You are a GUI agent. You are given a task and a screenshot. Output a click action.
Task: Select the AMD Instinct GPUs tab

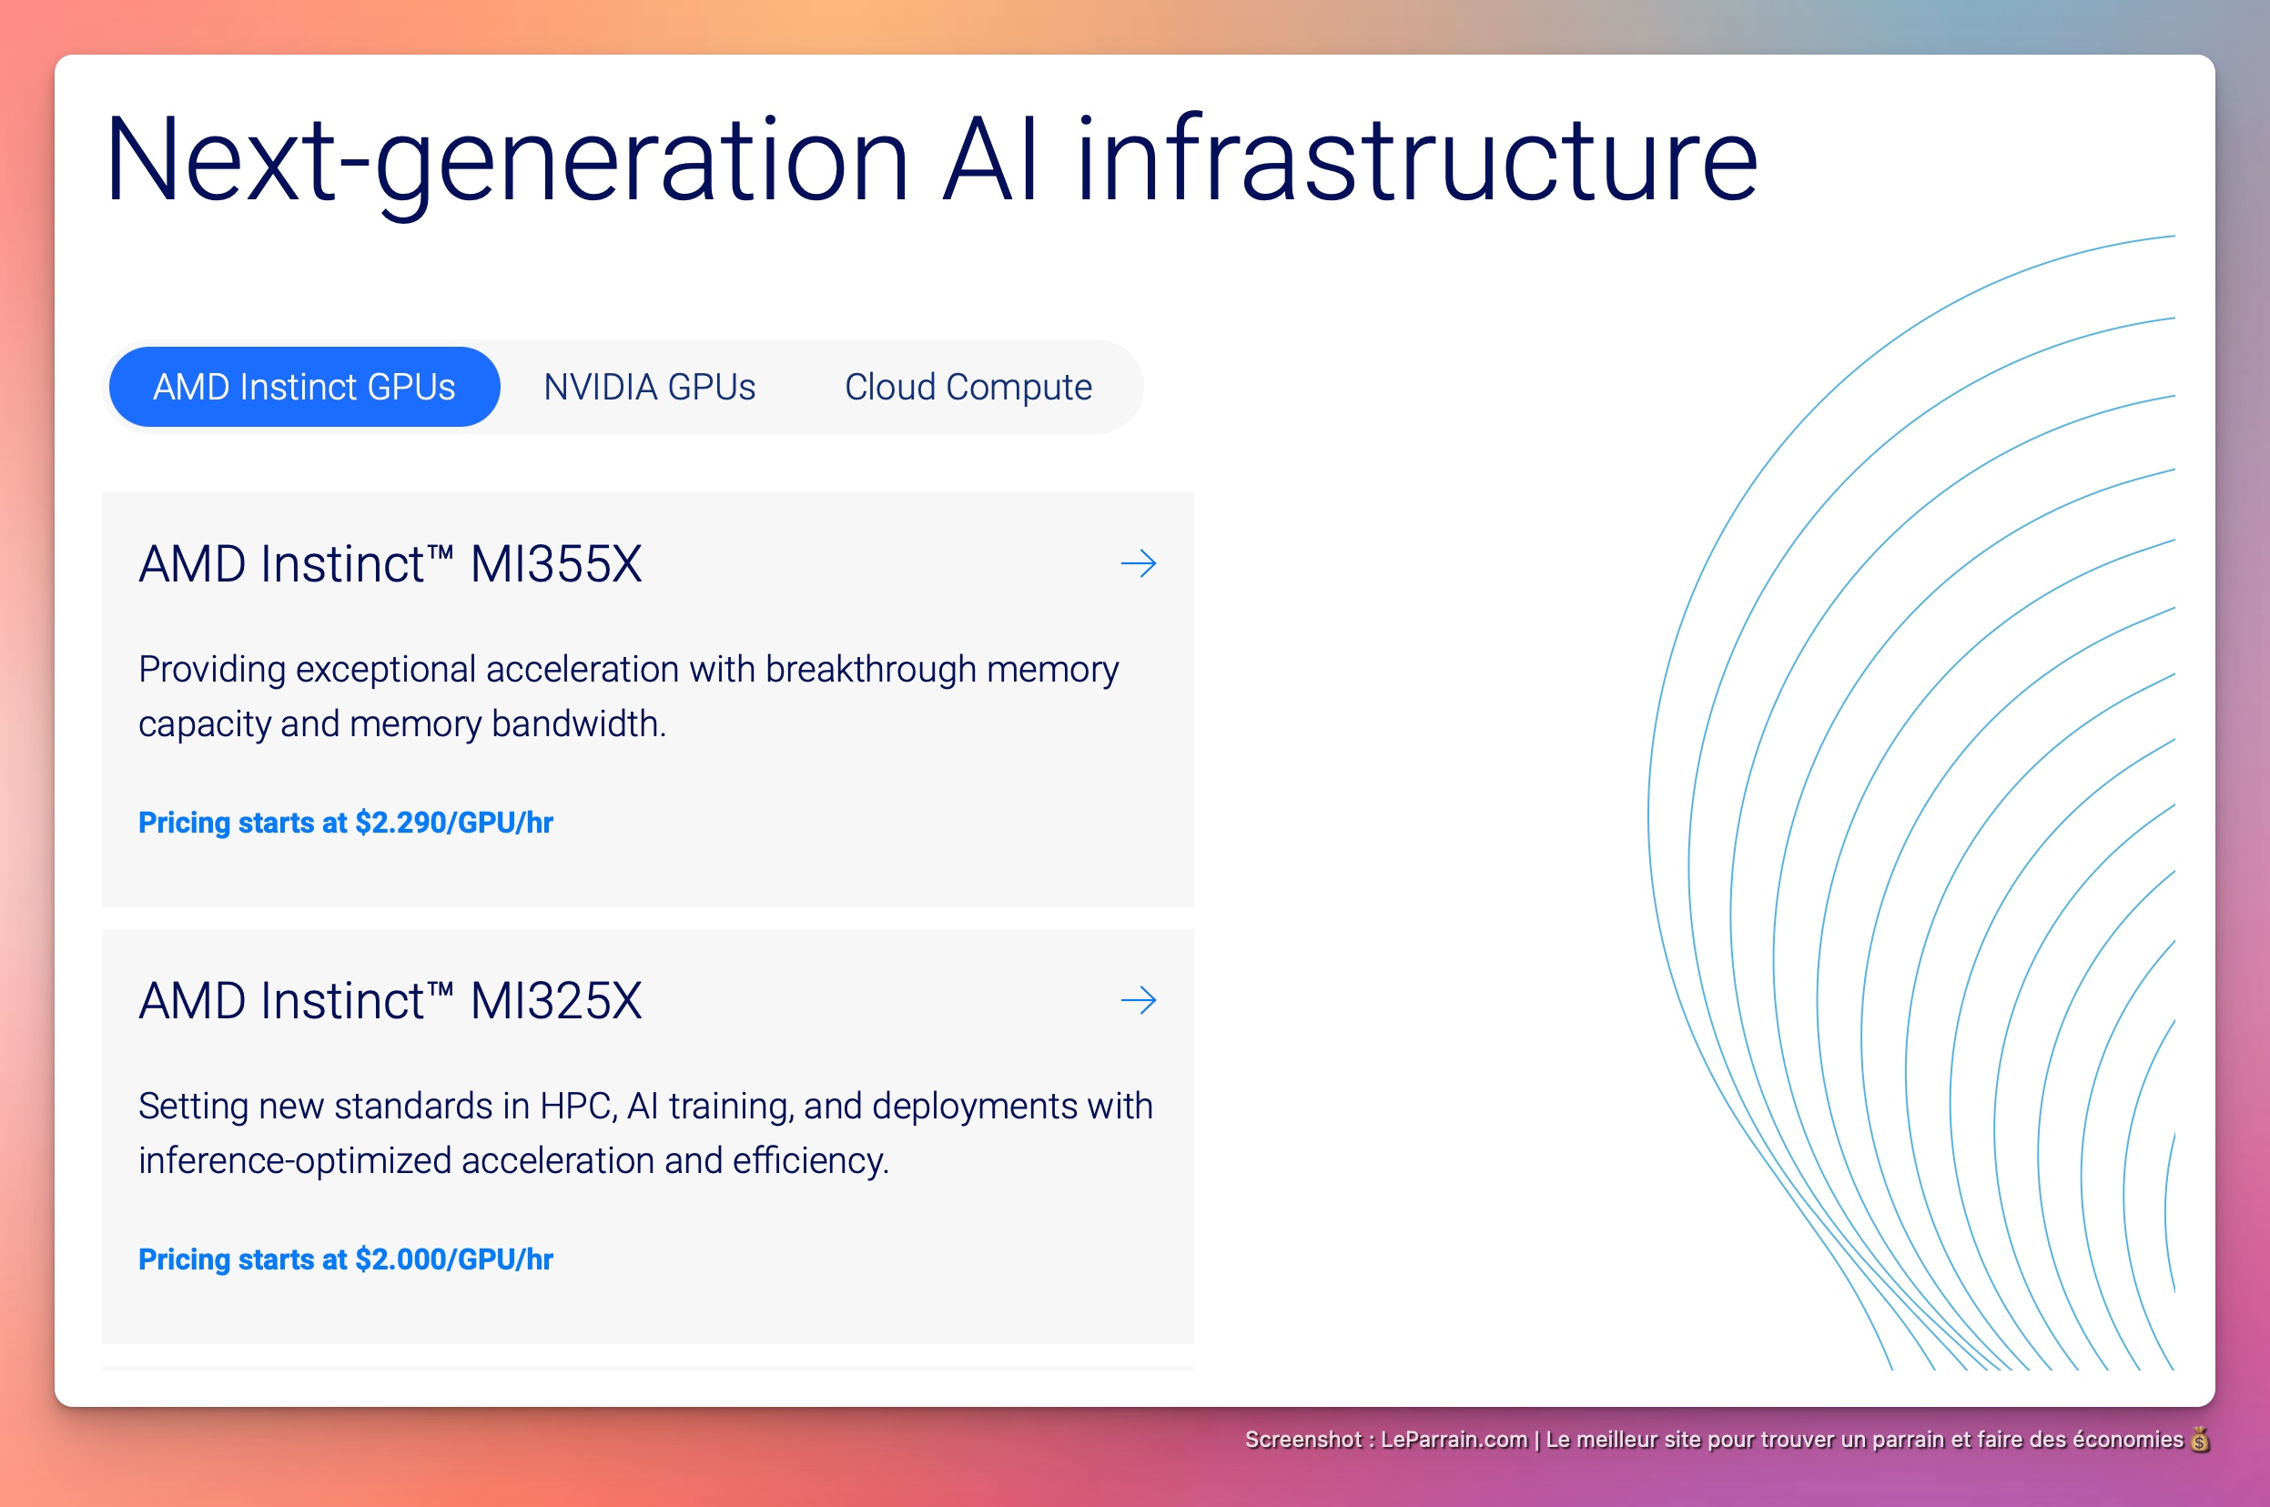coord(304,388)
